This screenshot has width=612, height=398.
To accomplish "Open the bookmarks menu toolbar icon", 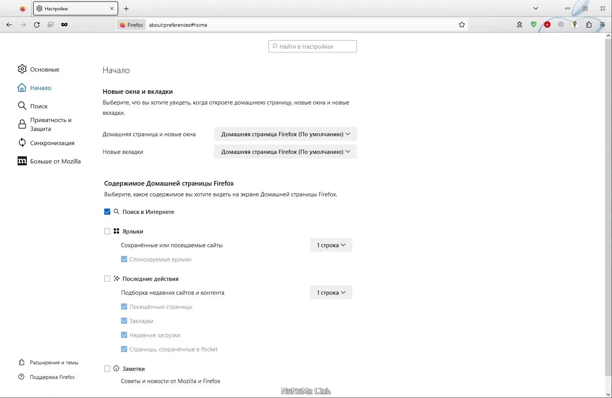I will coord(520,25).
